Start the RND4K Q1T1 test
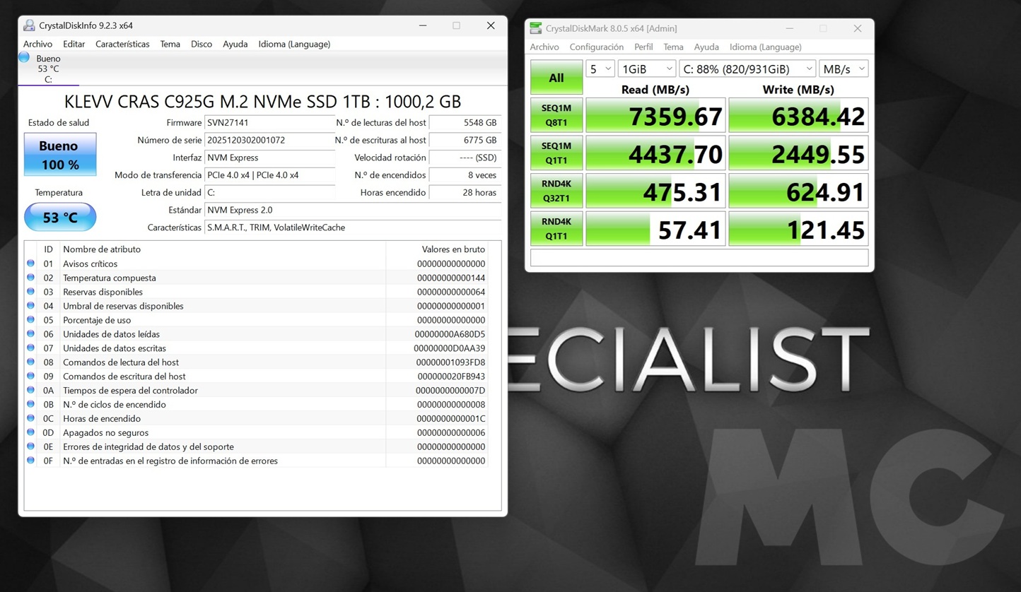Screen dimensions: 1021x592 click(x=556, y=229)
